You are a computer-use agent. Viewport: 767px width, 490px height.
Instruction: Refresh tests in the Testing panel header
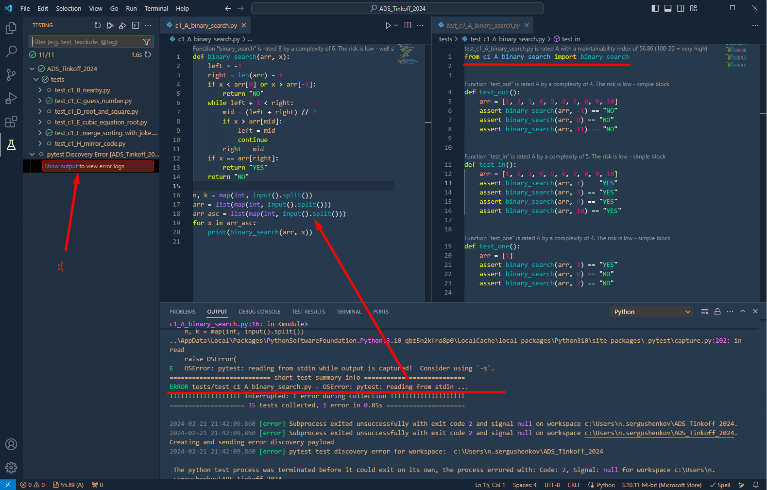tap(98, 25)
